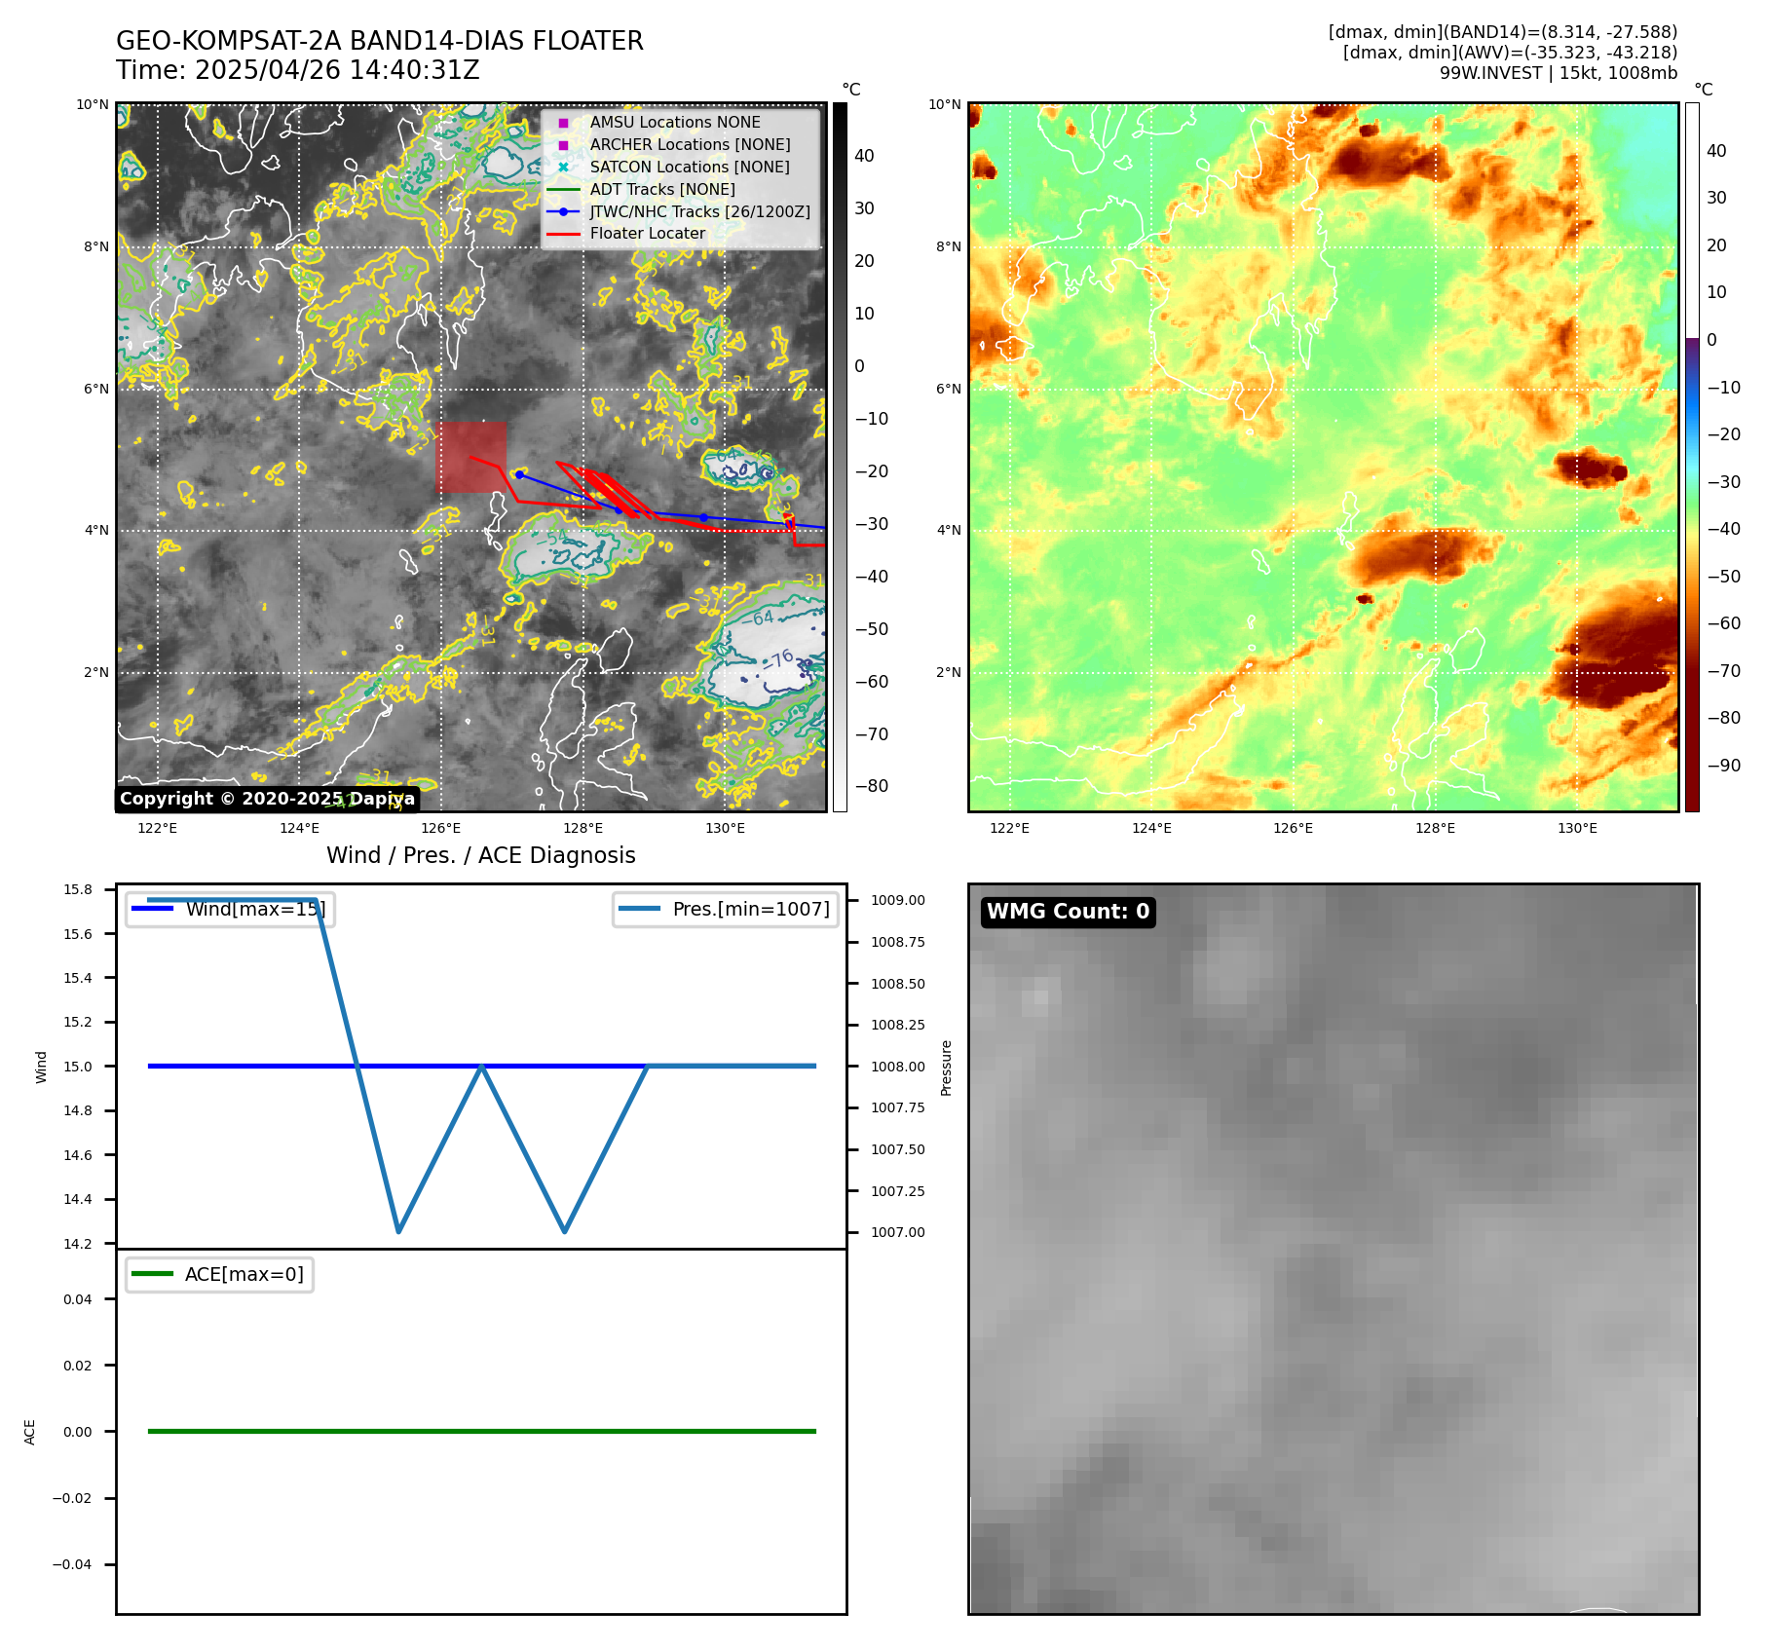Click the 'WMG Count: 0' label
The image size is (1766, 1650).
[1069, 912]
